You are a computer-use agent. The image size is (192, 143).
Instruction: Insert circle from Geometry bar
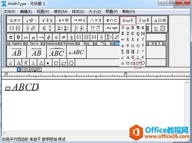point(71,63)
